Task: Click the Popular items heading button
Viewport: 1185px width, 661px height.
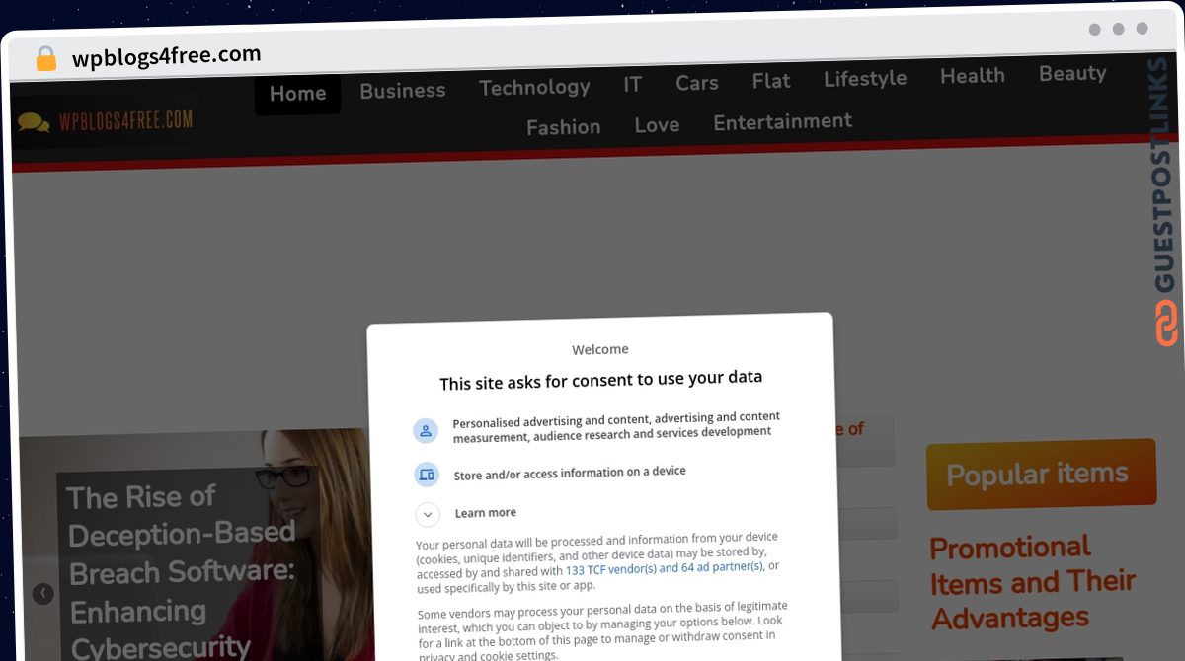Action: coord(1041,475)
